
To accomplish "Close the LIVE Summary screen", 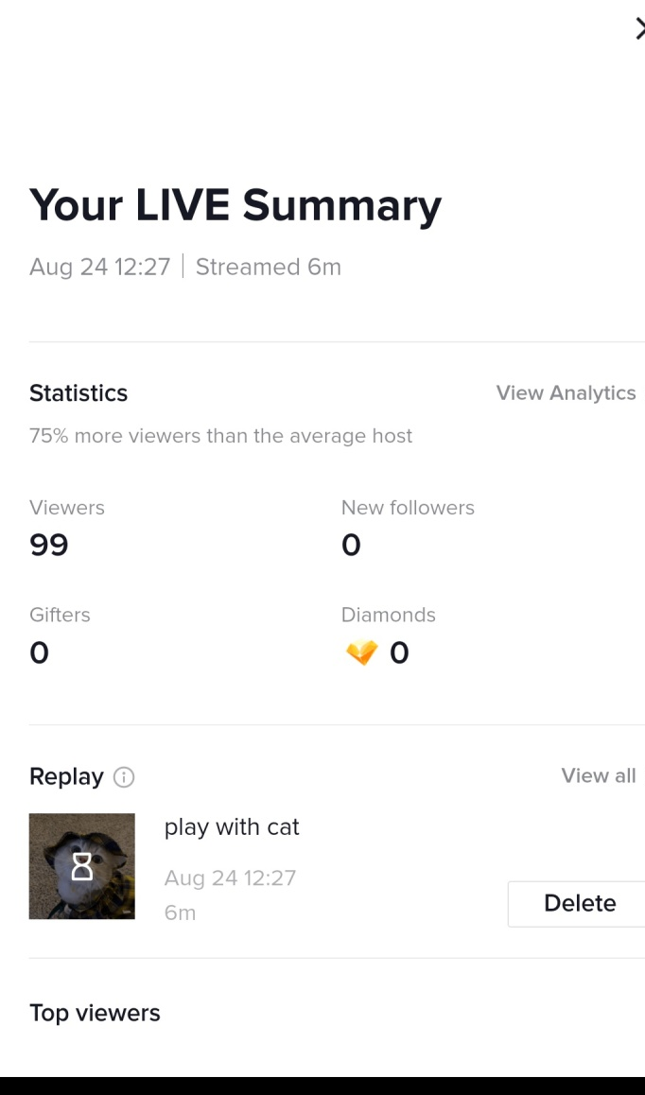I will pos(639,29).
